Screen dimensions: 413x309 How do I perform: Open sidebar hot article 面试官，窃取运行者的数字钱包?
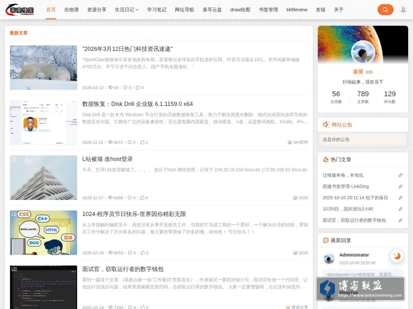tap(354, 220)
